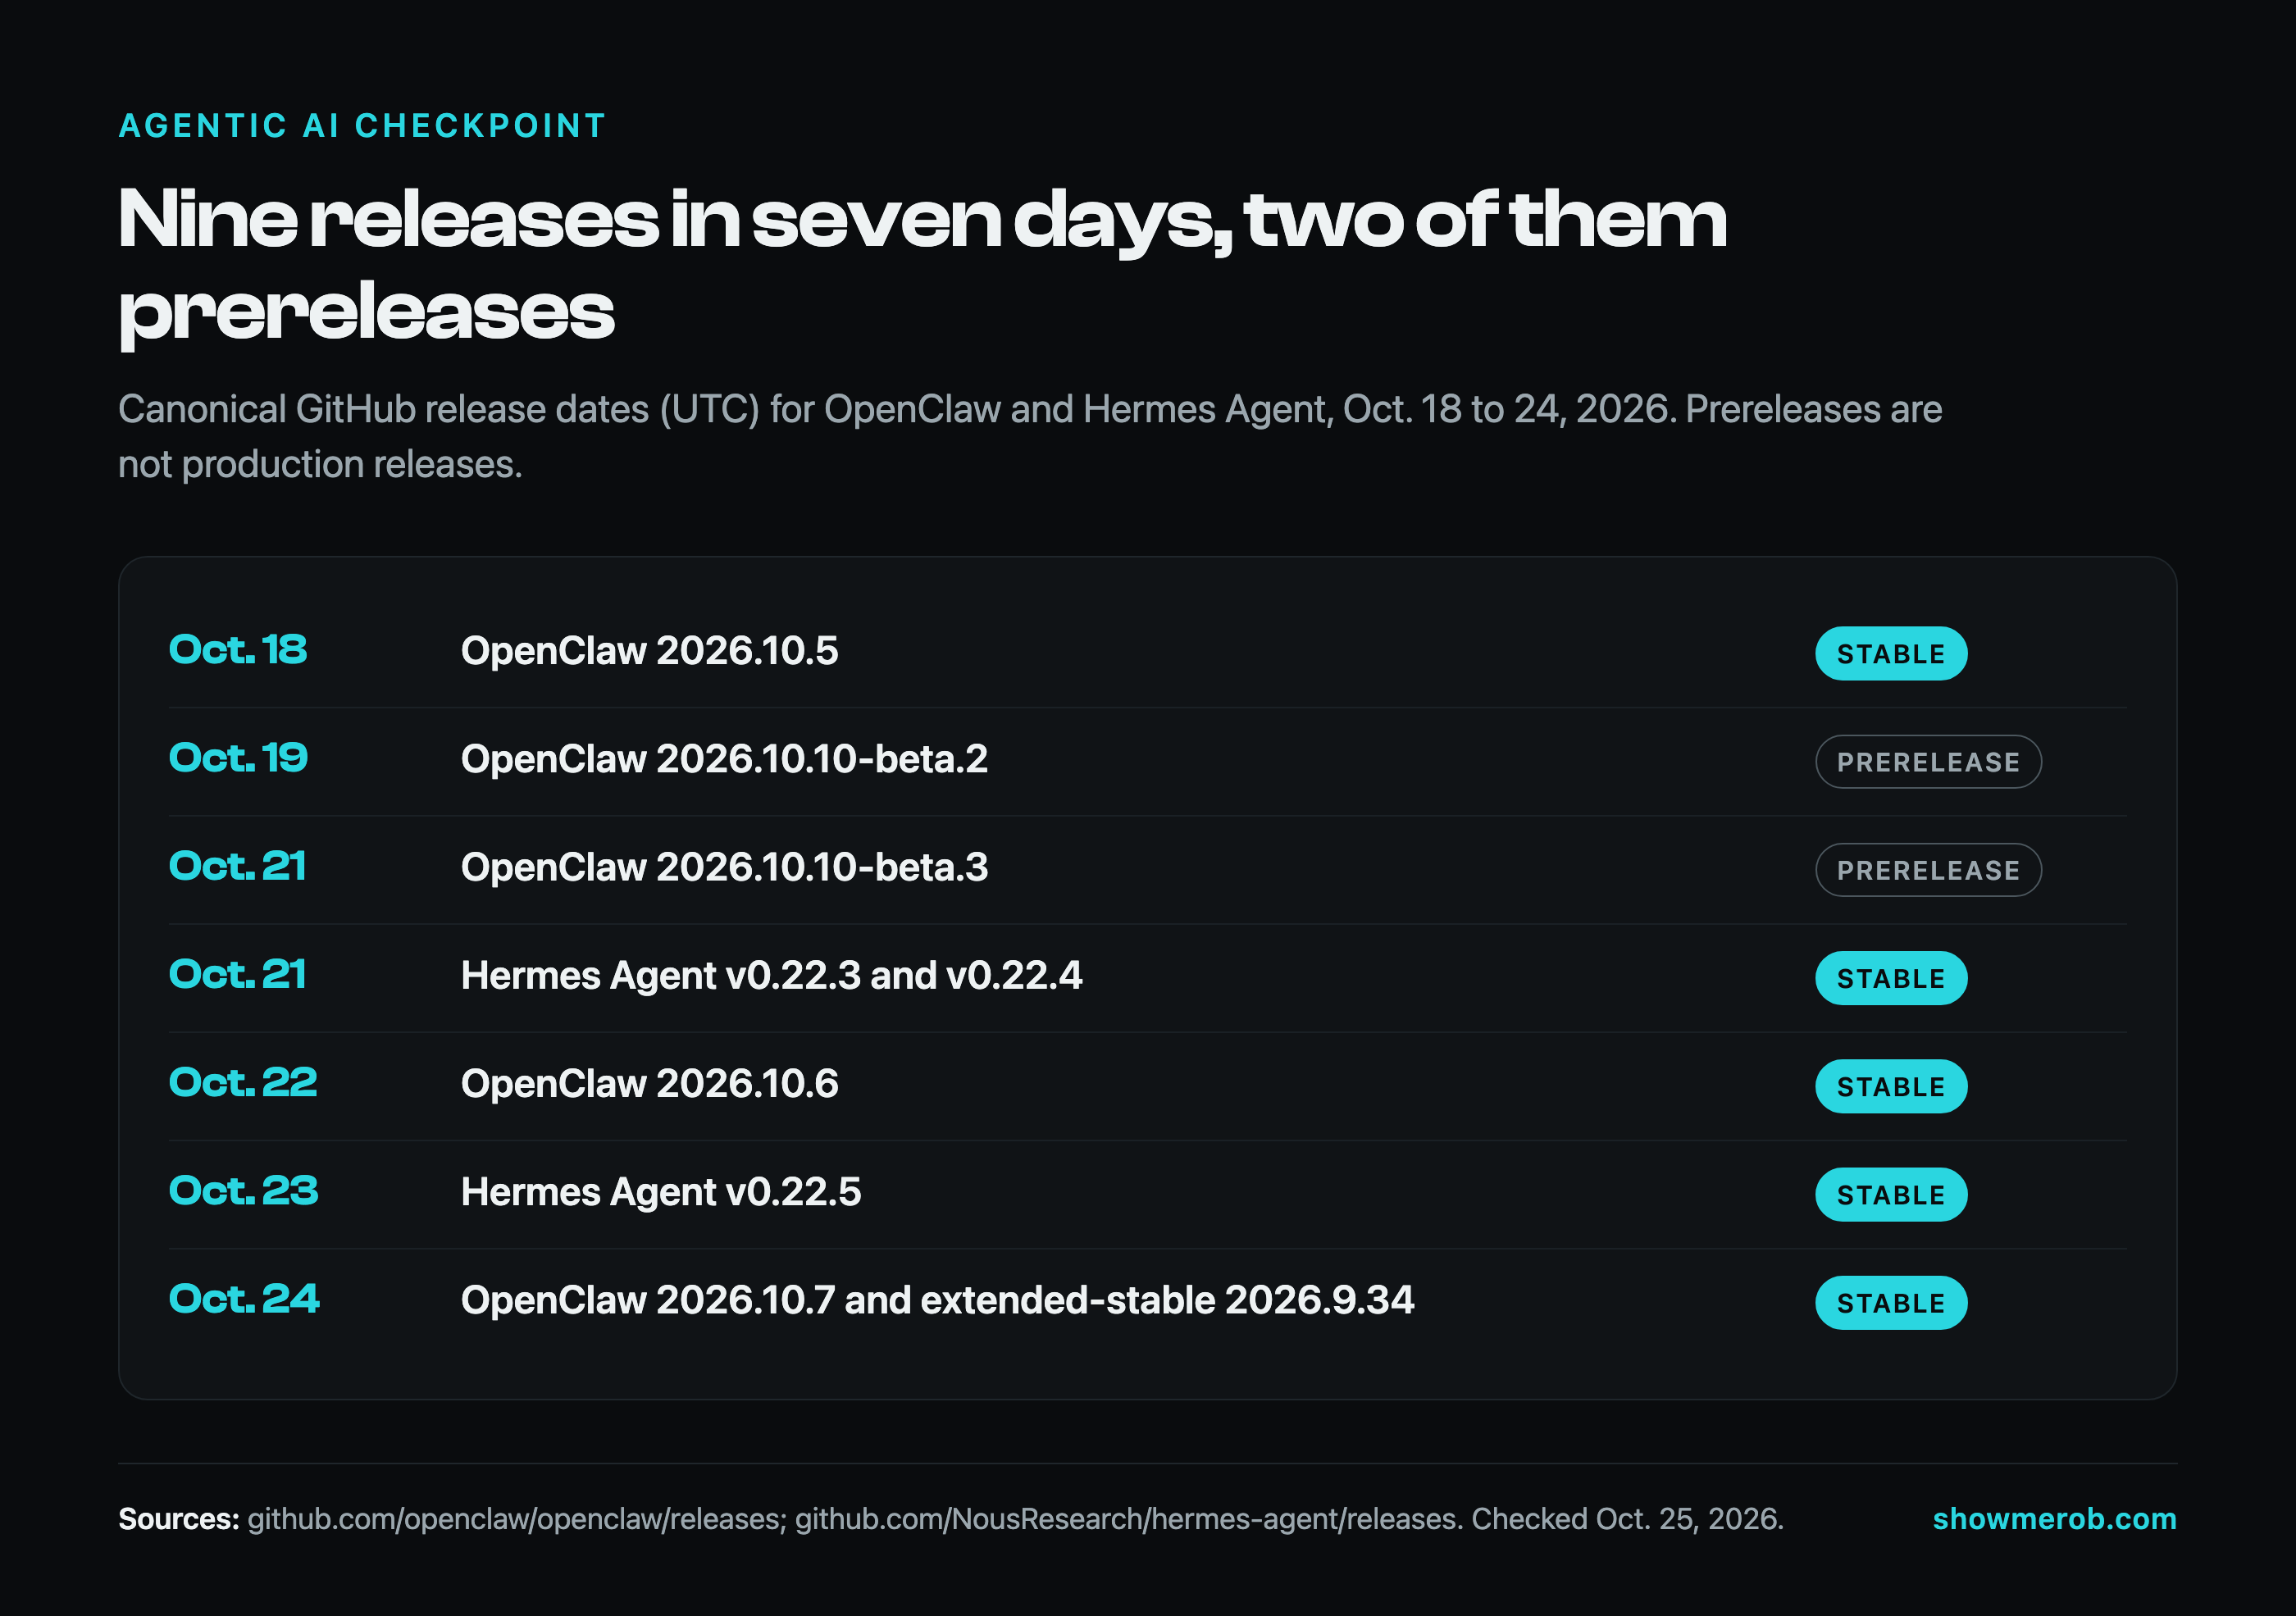Screen dimensions: 2296x1616
Task: Click the PRERELEASE badge for 2026.10.10-beta.2
Action: coord(1928,762)
